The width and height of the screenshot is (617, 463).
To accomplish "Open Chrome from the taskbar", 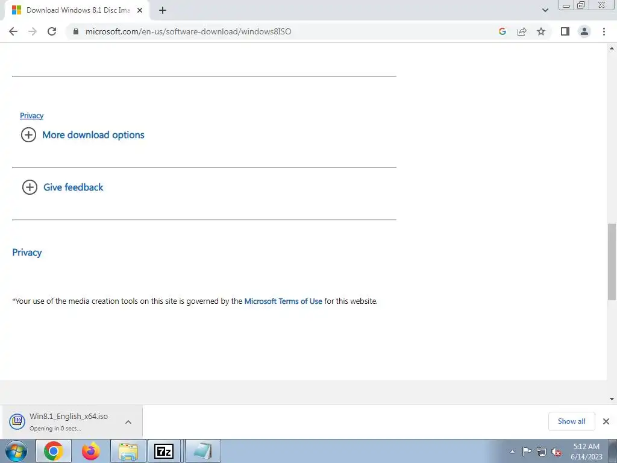I will click(54, 451).
